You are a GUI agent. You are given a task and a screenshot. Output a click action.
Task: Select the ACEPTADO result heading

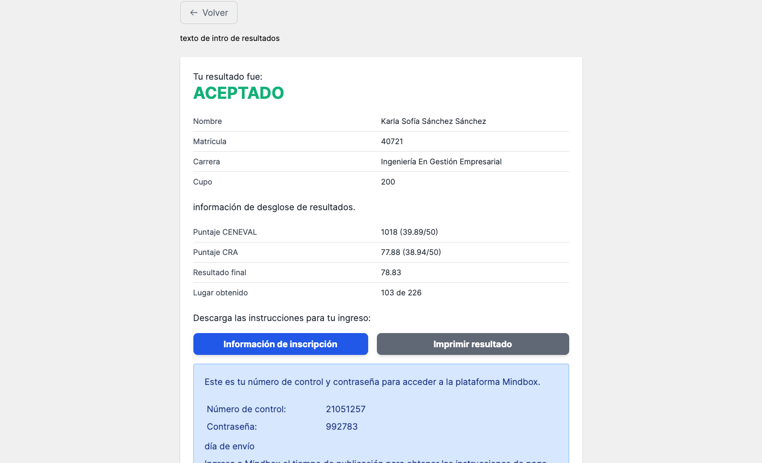[x=239, y=93]
